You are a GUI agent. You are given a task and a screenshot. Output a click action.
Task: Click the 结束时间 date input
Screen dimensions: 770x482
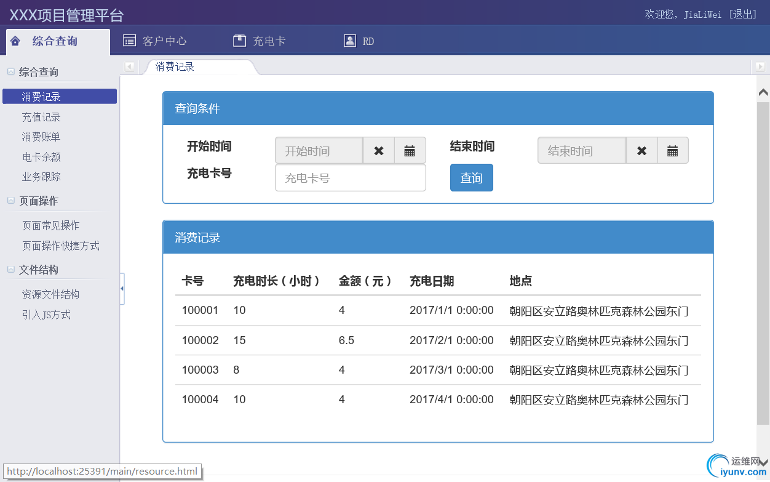tap(582, 150)
